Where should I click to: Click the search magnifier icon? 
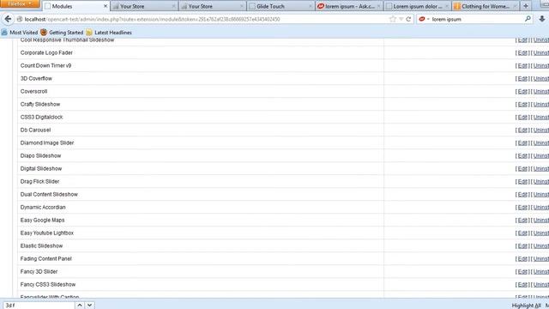528,19
